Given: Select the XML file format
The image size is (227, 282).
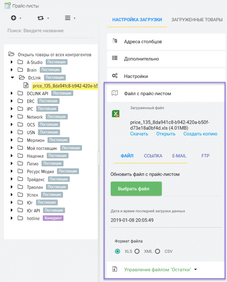Looking at the screenshot, I should tap(137, 251).
